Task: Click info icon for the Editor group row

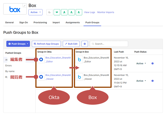Action: (152, 64)
